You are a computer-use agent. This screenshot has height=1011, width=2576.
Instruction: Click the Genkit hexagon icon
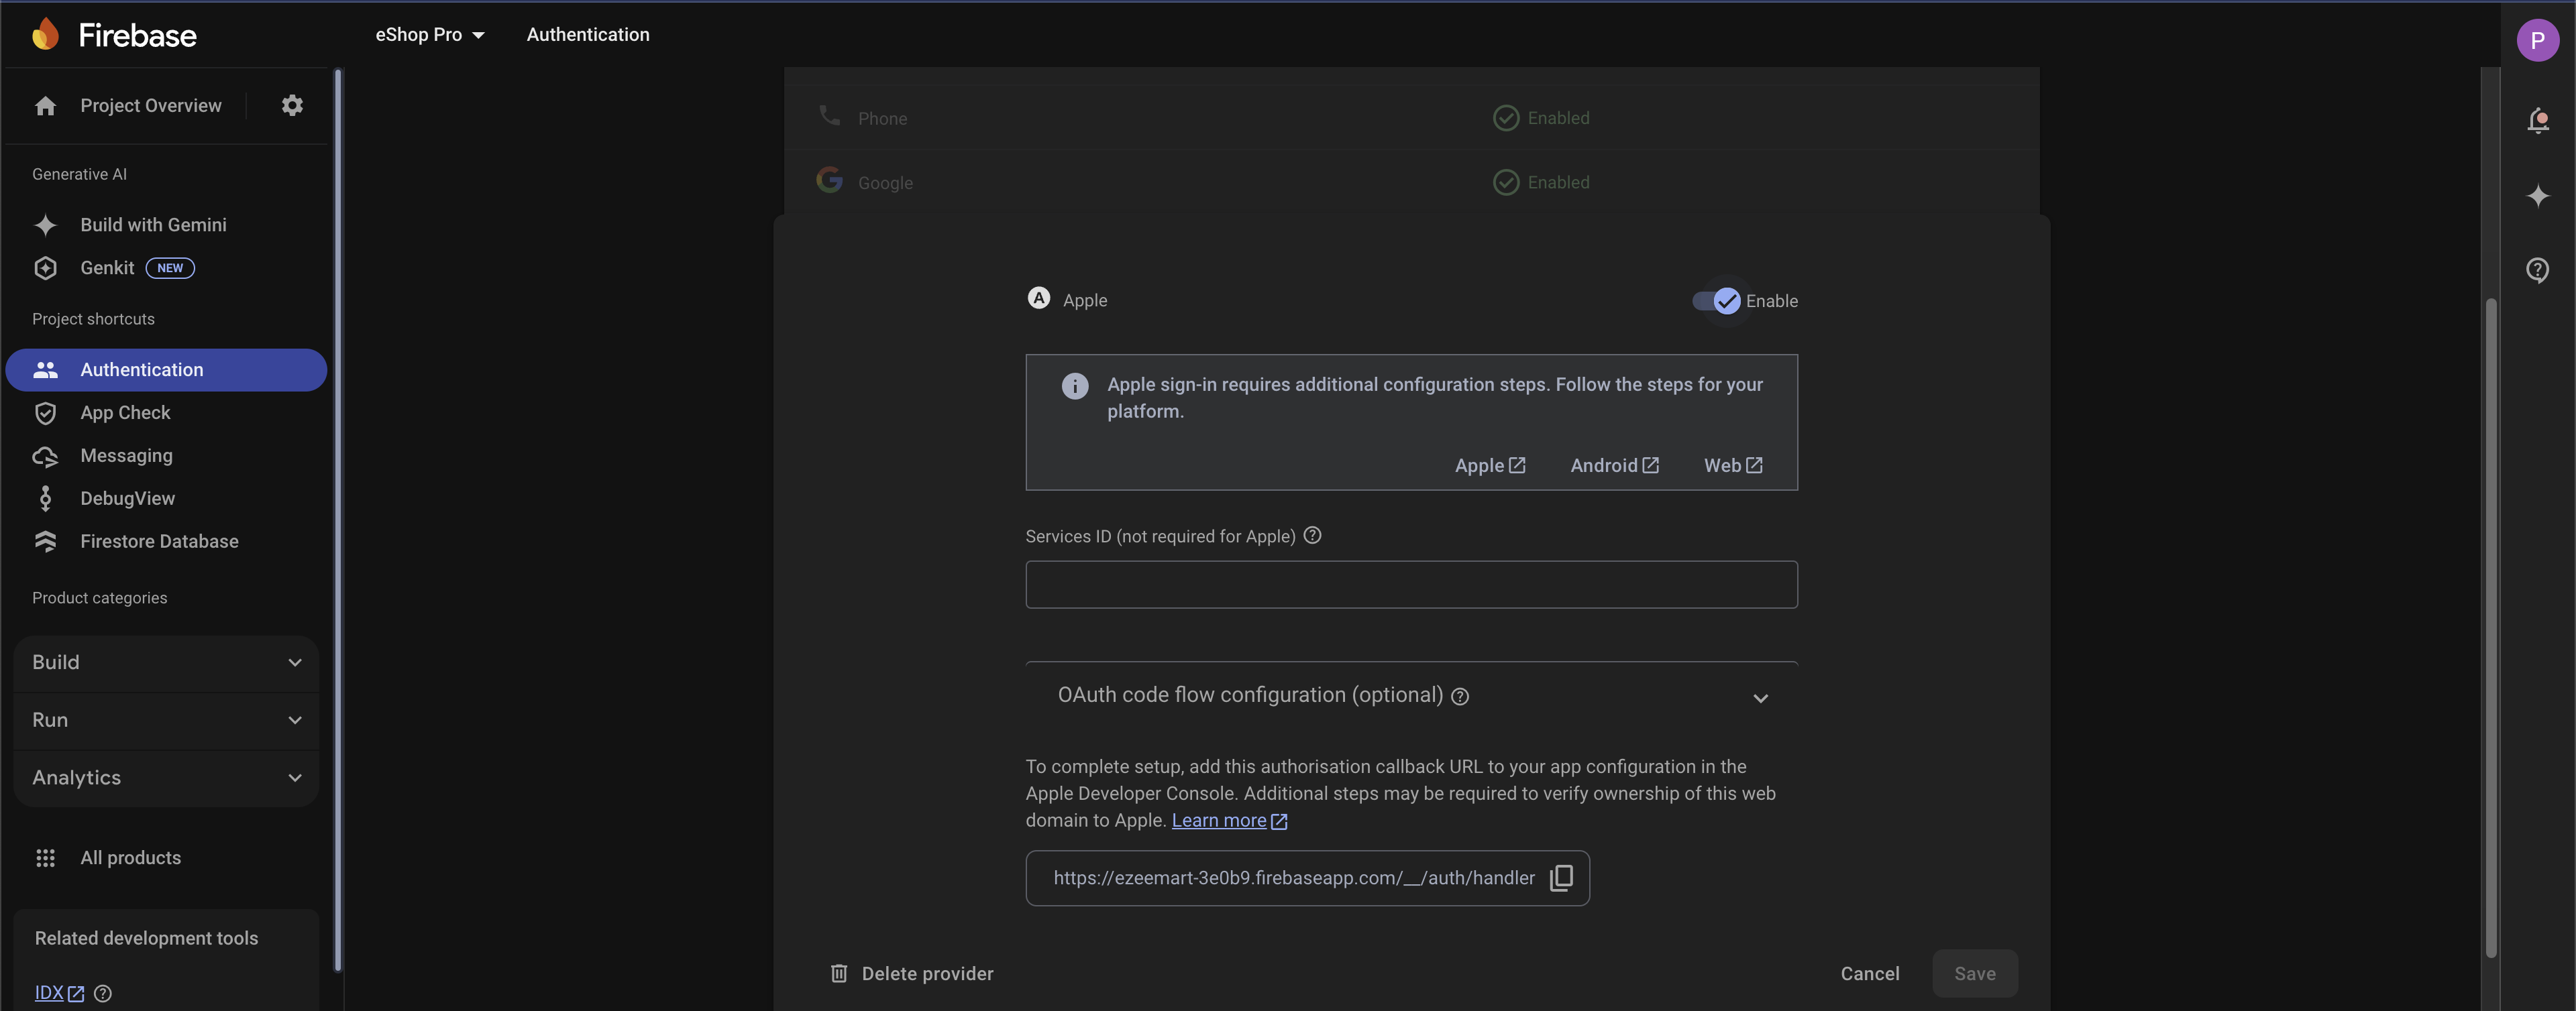(x=45, y=267)
